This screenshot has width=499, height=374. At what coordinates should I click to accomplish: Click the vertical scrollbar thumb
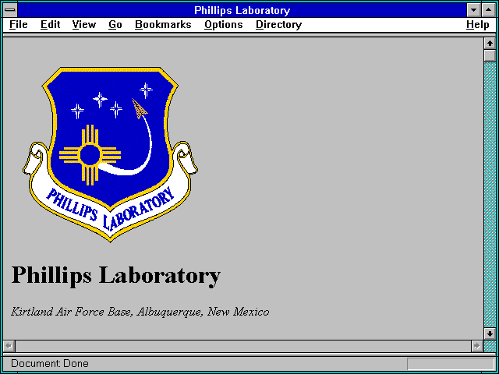490,55
